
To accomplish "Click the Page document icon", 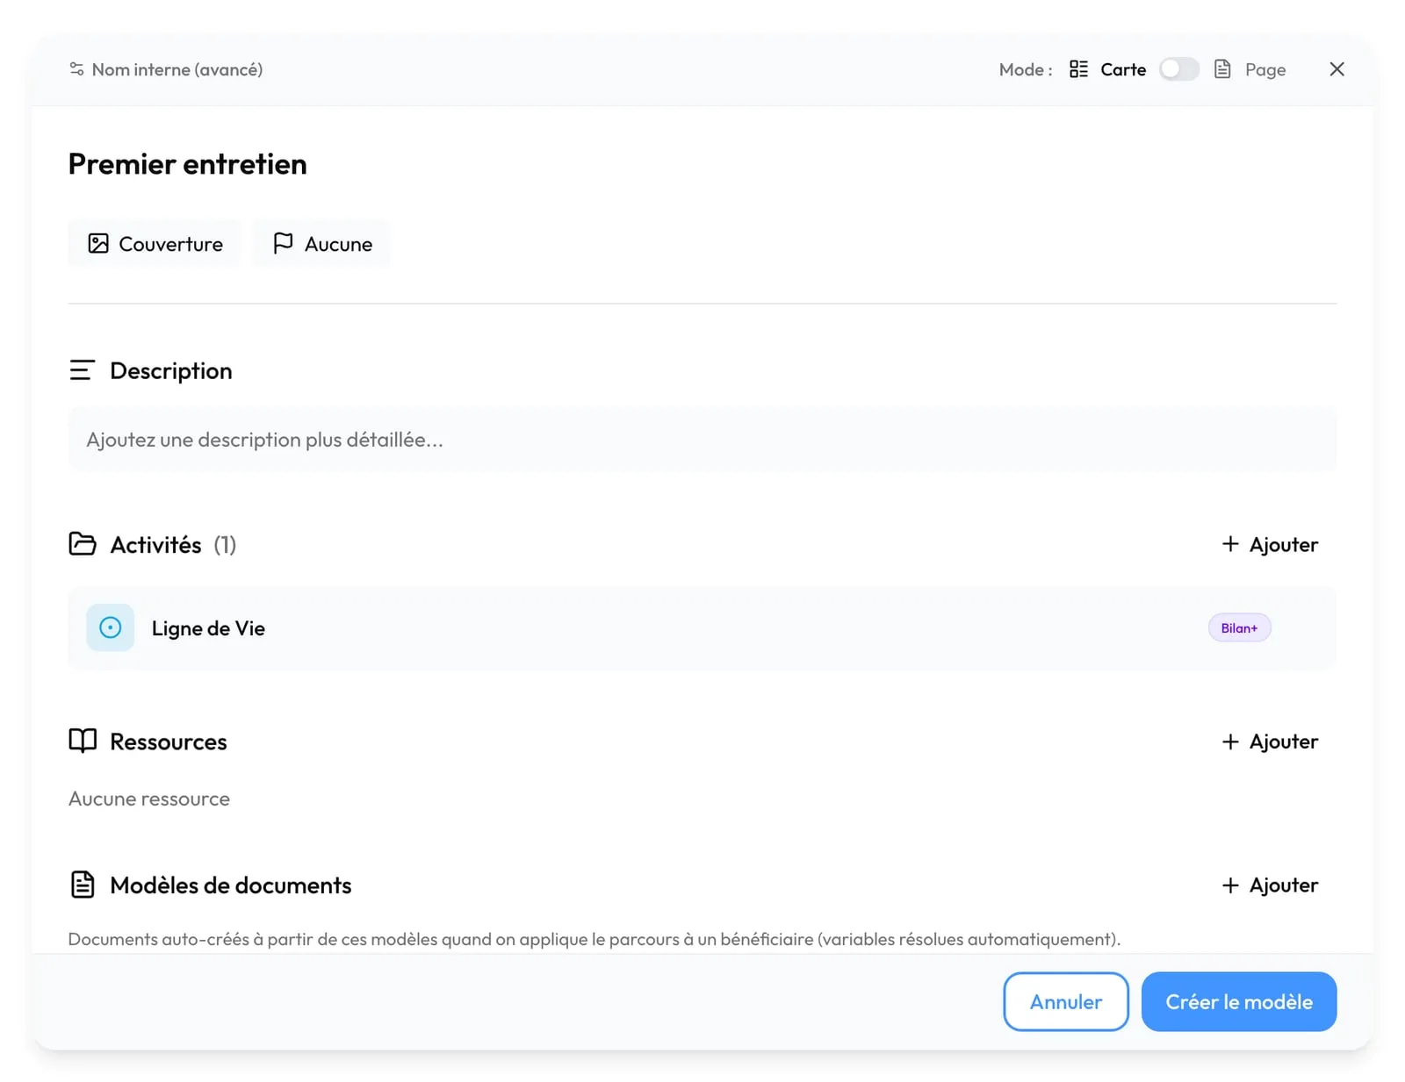I will pyautogui.click(x=1222, y=69).
